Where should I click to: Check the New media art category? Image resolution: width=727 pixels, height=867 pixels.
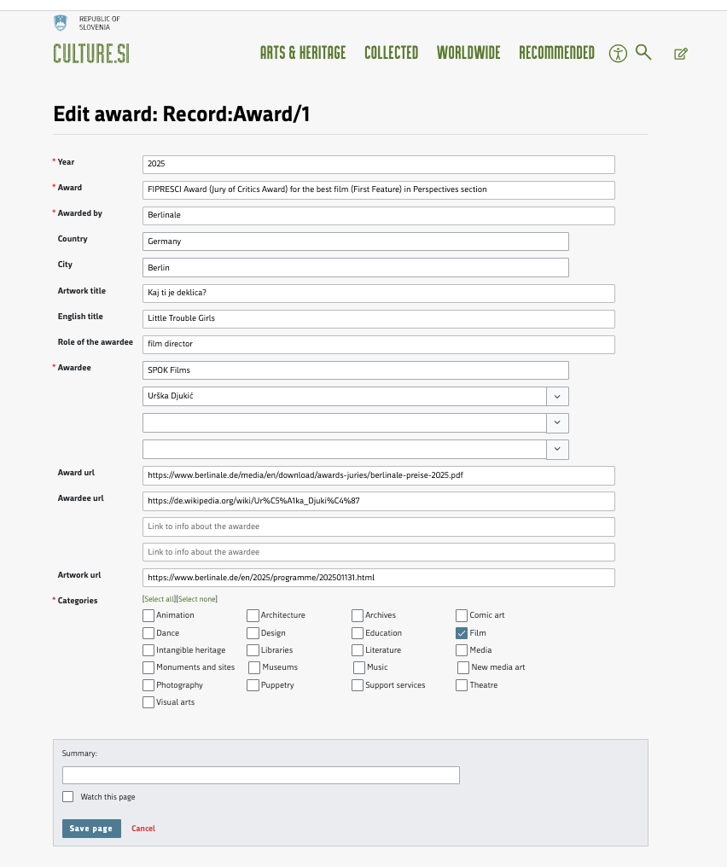[463, 668]
